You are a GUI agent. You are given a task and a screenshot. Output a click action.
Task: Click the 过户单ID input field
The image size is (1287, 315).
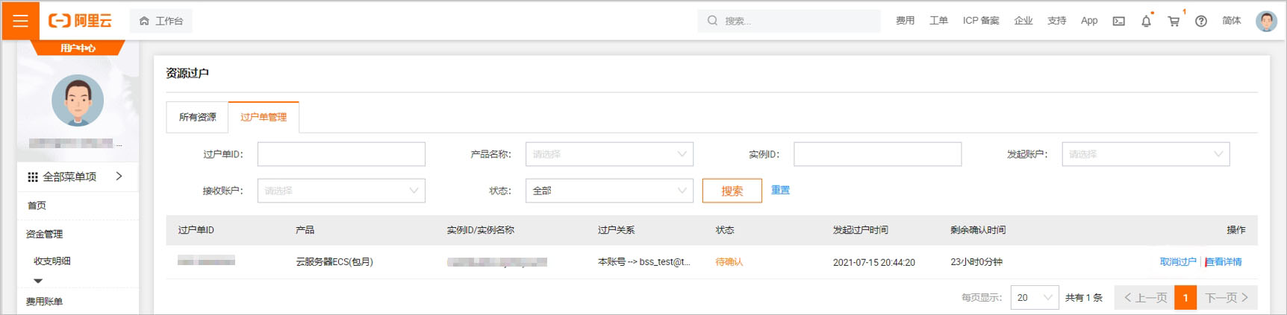pos(341,154)
